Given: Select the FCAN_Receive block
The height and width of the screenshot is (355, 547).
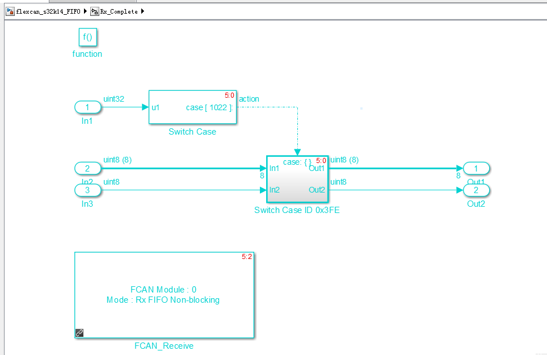Looking at the screenshot, I should coord(165,295).
